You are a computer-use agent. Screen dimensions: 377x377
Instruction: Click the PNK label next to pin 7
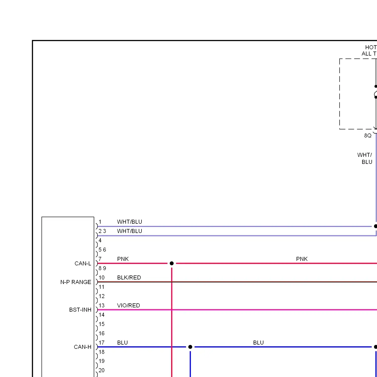tap(123, 259)
